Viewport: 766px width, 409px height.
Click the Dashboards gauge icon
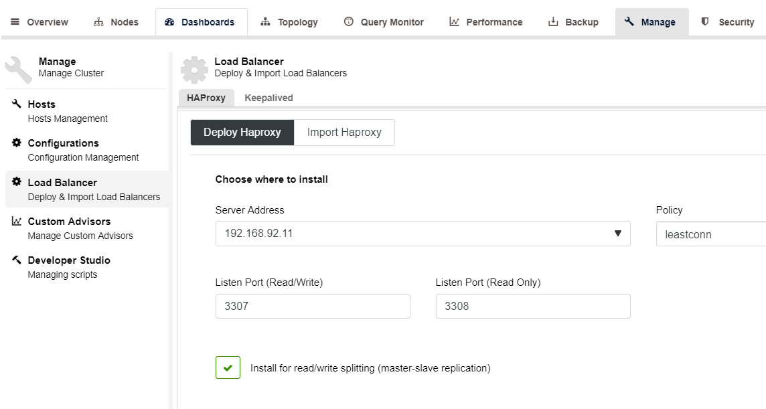(169, 22)
